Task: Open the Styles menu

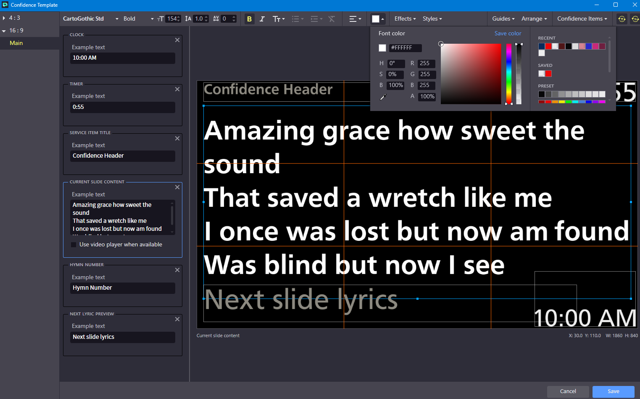Action: pyautogui.click(x=432, y=19)
